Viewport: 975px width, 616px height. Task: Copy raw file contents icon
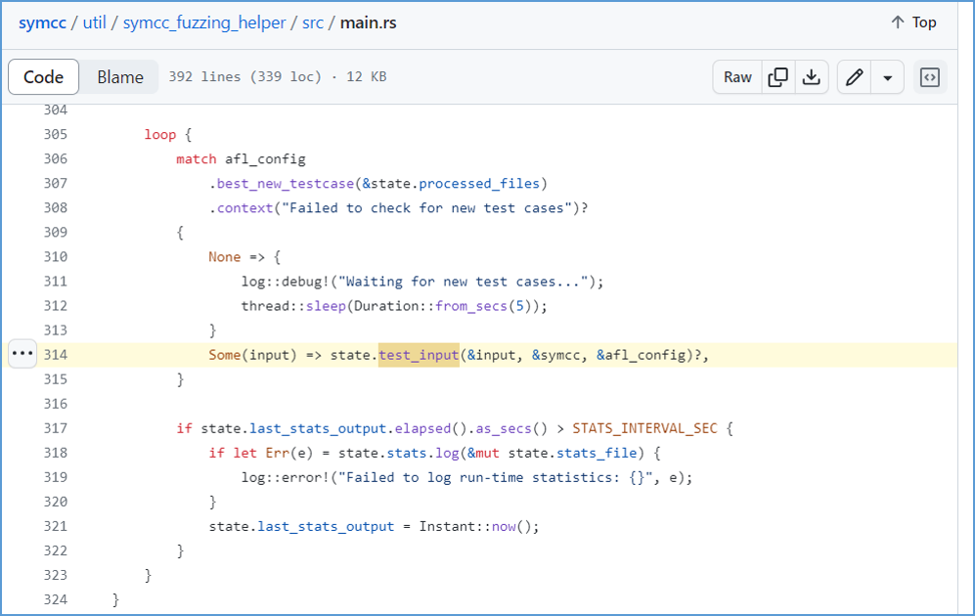point(777,77)
